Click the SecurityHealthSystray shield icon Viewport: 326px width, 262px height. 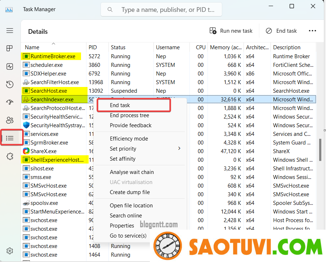(26, 125)
